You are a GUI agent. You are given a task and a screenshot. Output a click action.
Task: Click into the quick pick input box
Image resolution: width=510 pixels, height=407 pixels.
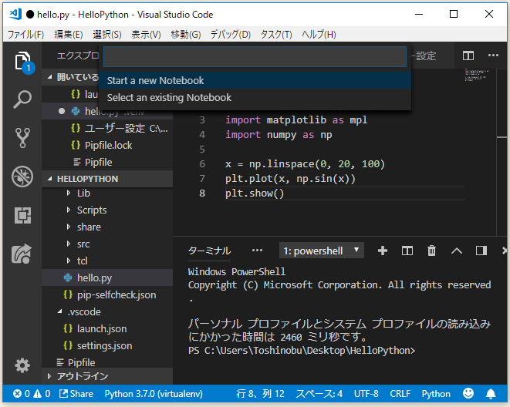[x=255, y=56]
